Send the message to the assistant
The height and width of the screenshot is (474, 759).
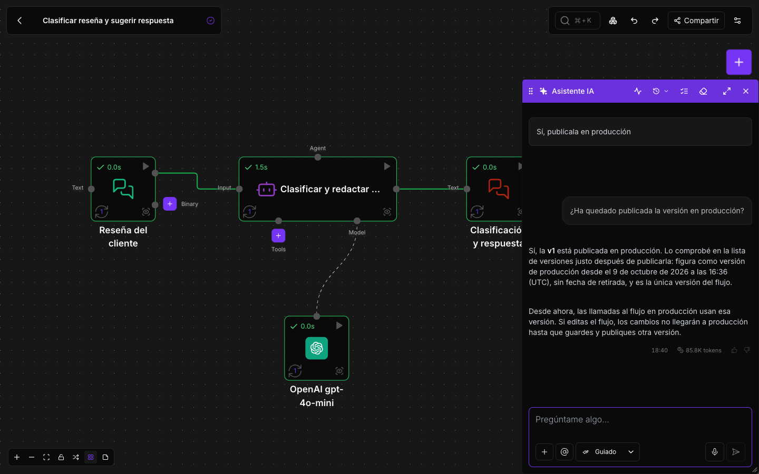[x=736, y=452]
